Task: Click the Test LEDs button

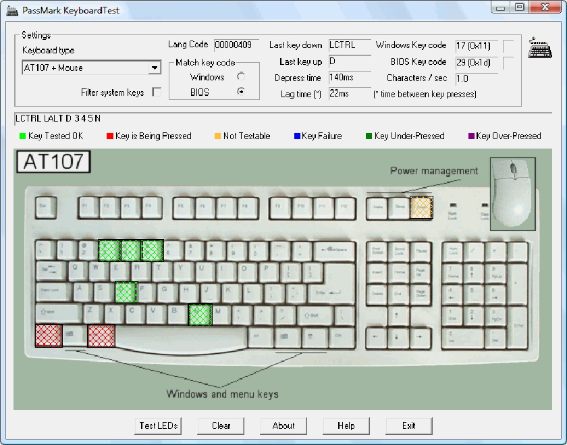Action: tap(158, 426)
